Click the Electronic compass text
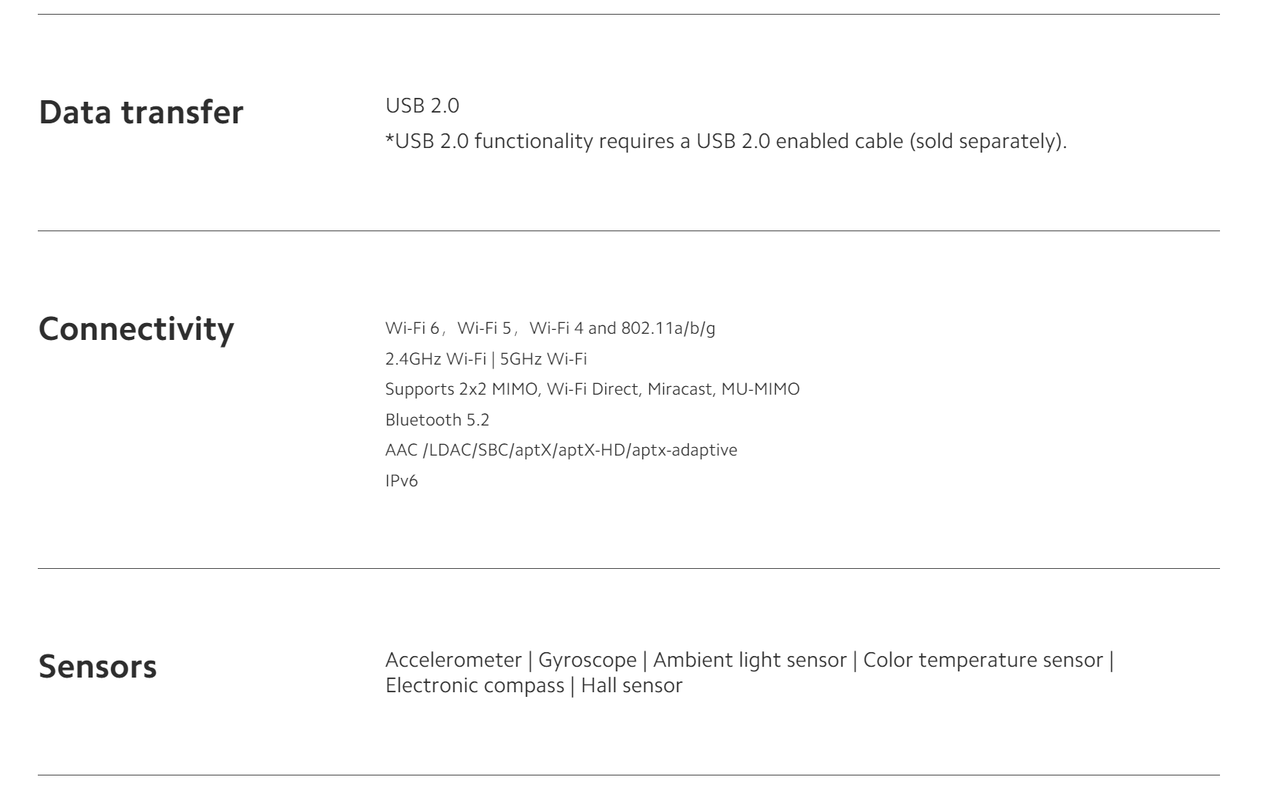 point(474,686)
